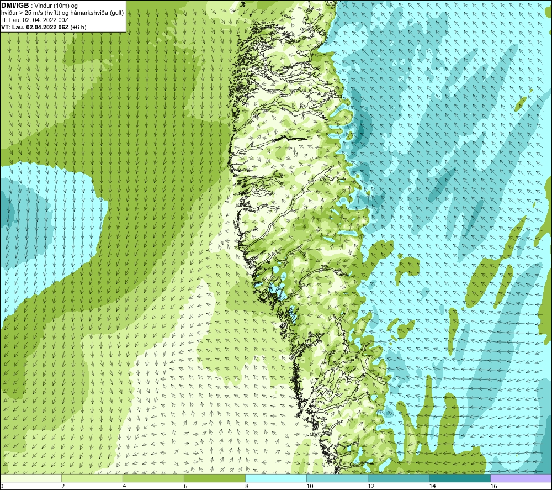Image resolution: width=552 pixels, height=490 pixels.
Task: Click the scale label '2'
Action: pyautogui.click(x=63, y=487)
